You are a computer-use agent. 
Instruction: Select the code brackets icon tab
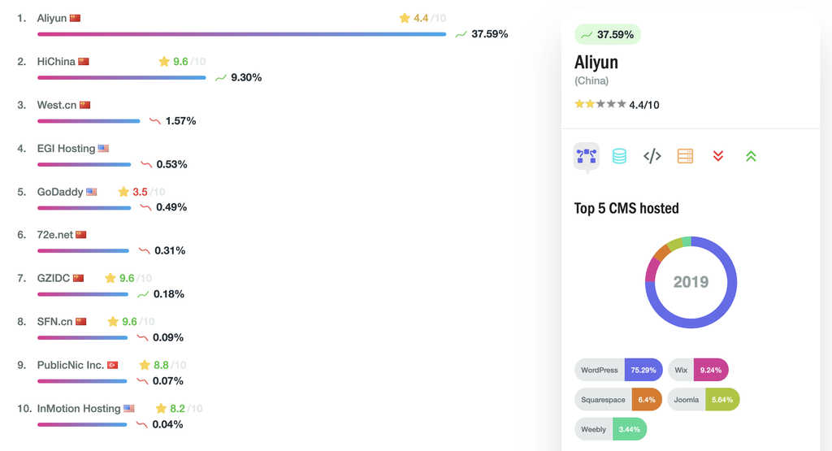pos(652,156)
